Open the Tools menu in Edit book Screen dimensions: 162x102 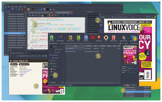coord(12,7)
